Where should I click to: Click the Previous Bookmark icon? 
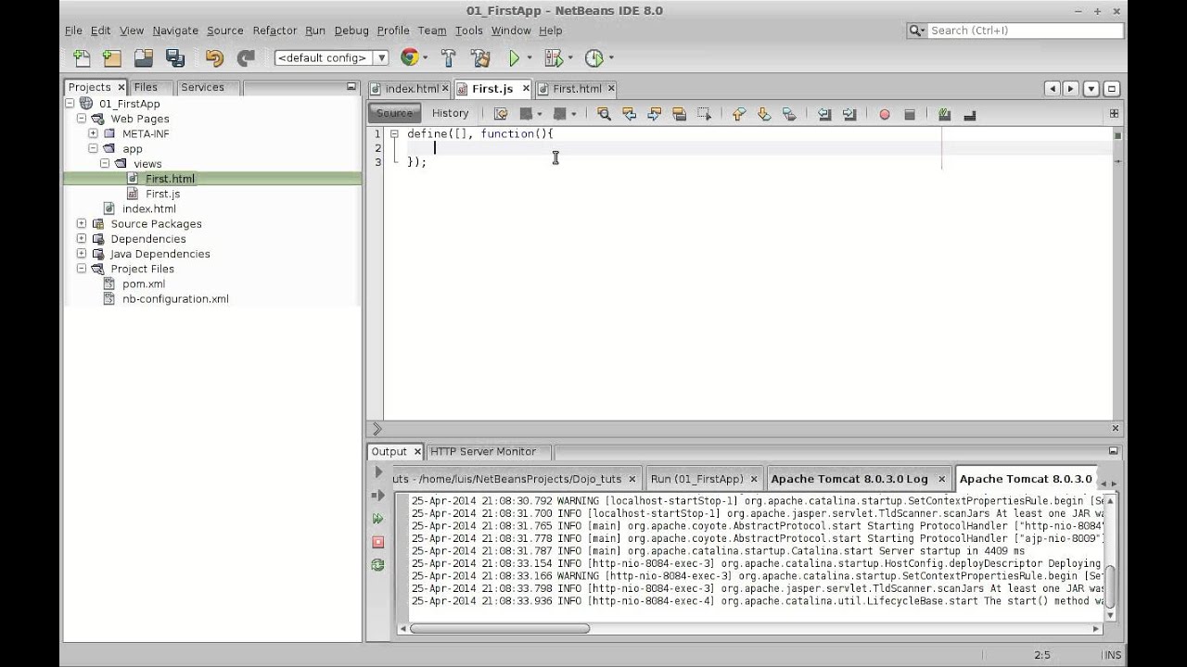pyautogui.click(x=739, y=114)
